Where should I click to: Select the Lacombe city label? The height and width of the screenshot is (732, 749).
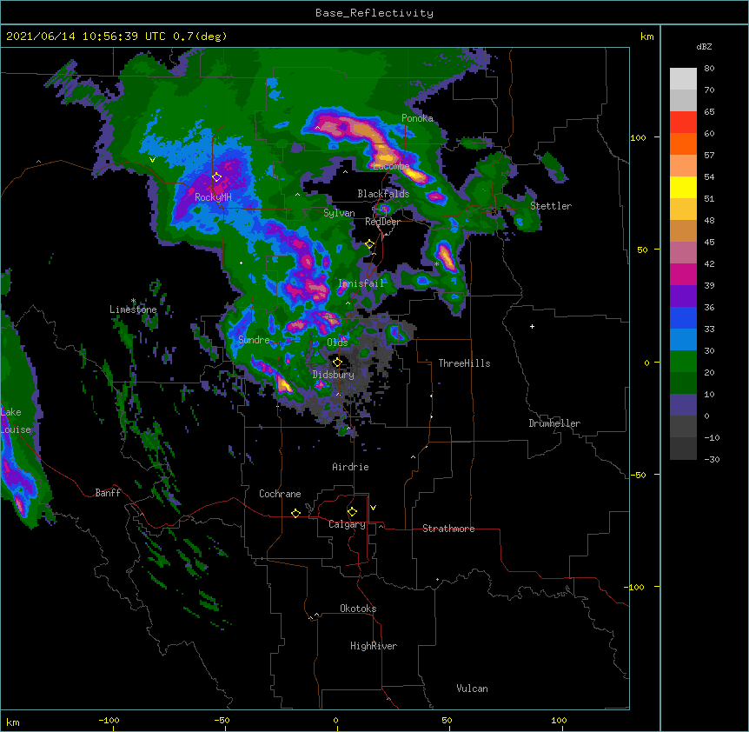(391, 166)
